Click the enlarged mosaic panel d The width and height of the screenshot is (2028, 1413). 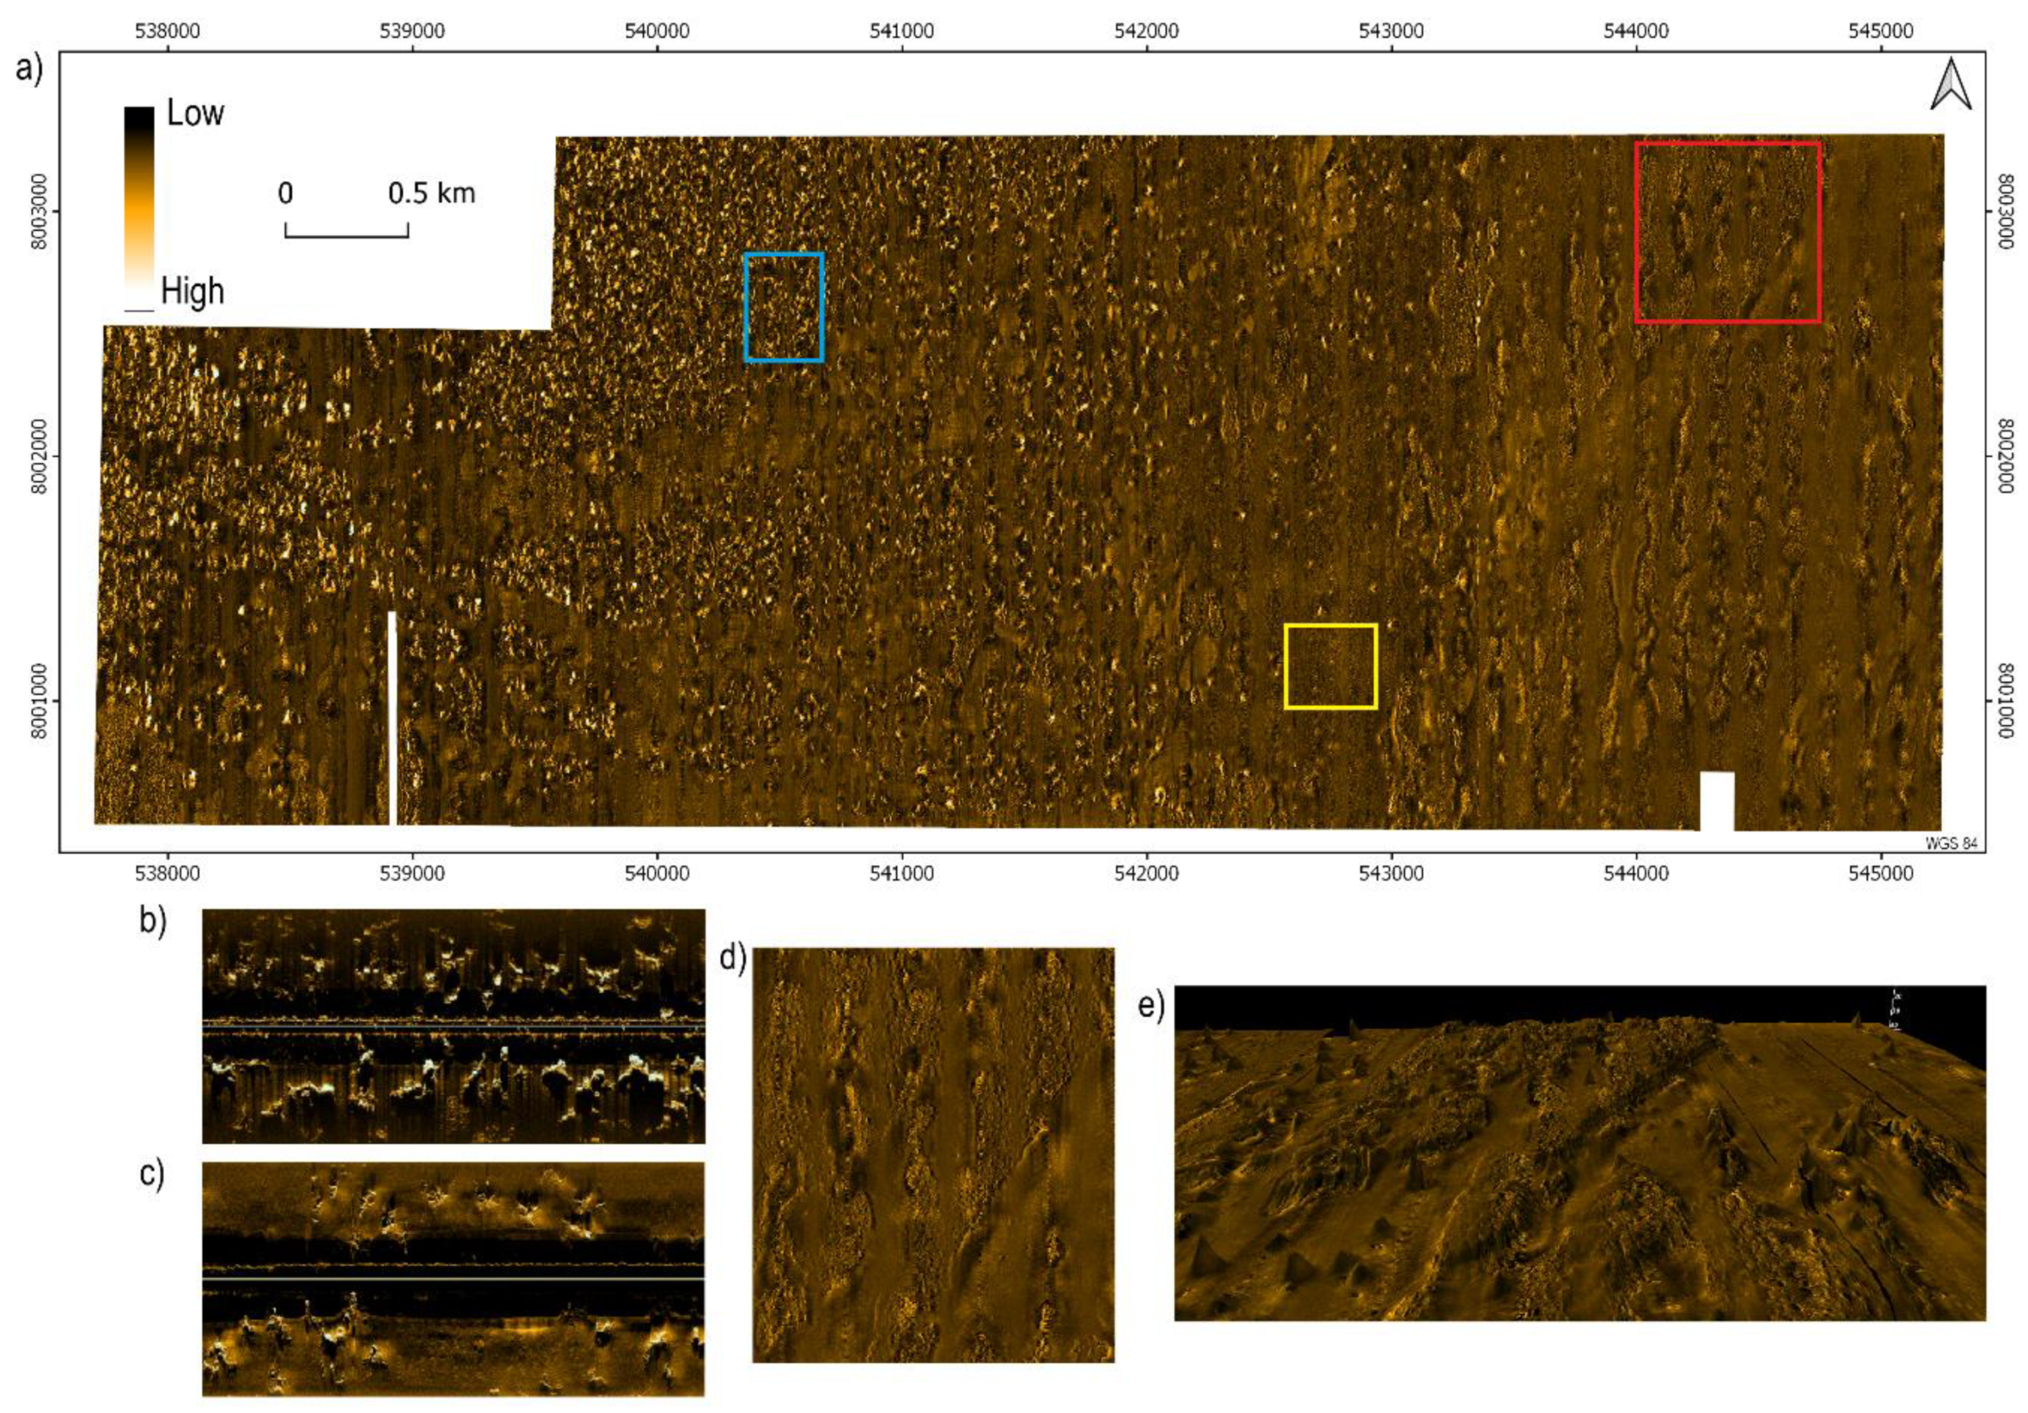[x=933, y=1155]
